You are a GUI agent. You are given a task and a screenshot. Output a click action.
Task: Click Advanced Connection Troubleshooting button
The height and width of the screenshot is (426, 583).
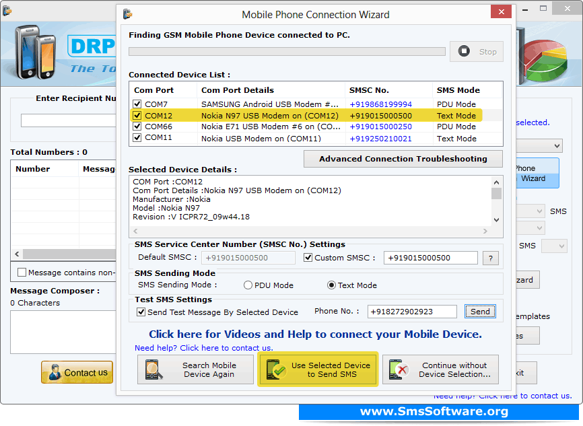pyautogui.click(x=403, y=159)
